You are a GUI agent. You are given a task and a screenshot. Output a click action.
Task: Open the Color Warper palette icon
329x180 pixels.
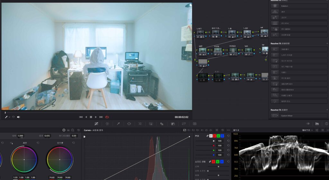(107, 124)
